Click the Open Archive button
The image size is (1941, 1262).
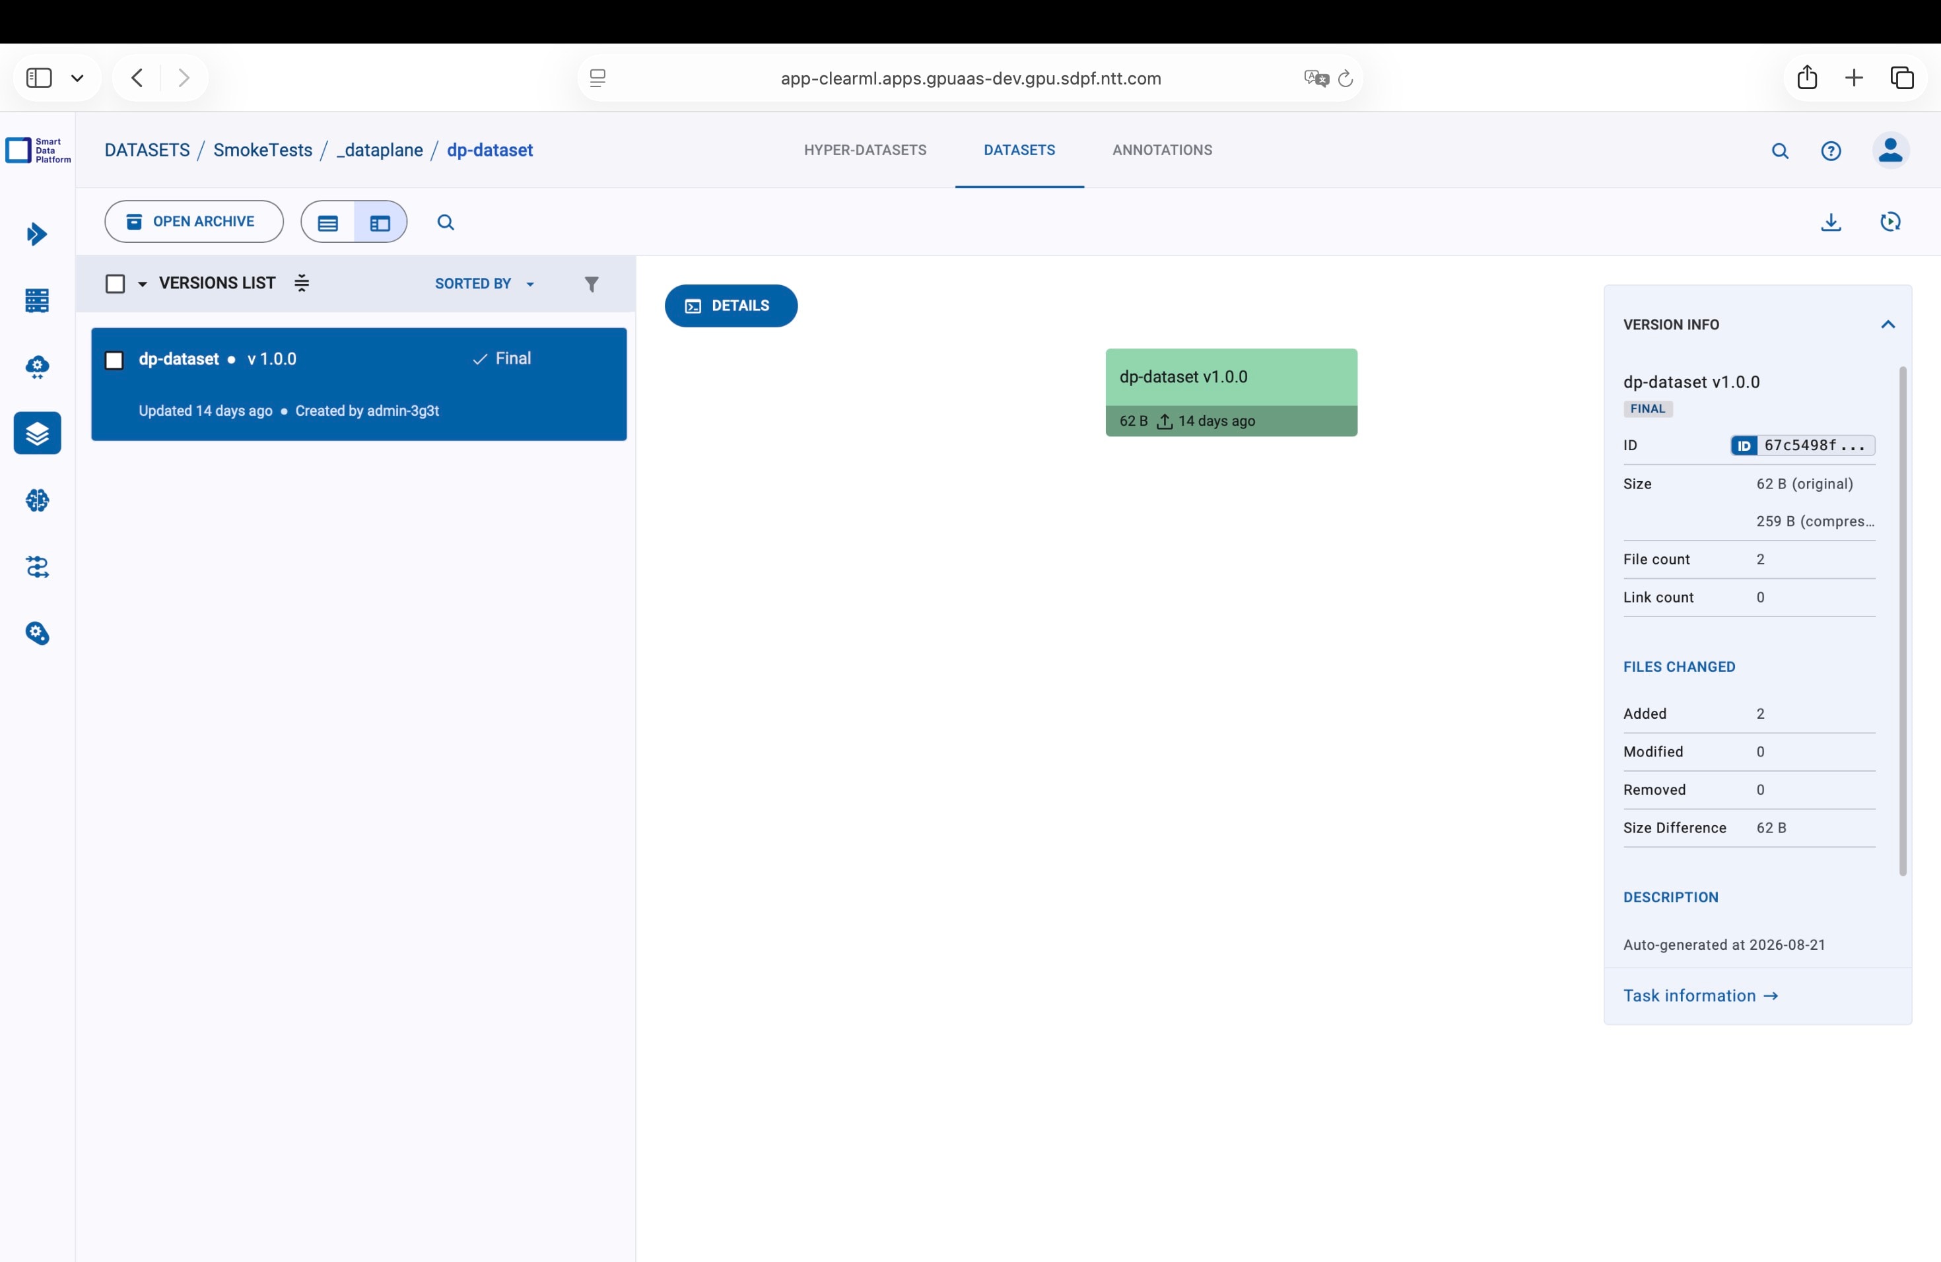coord(194,222)
